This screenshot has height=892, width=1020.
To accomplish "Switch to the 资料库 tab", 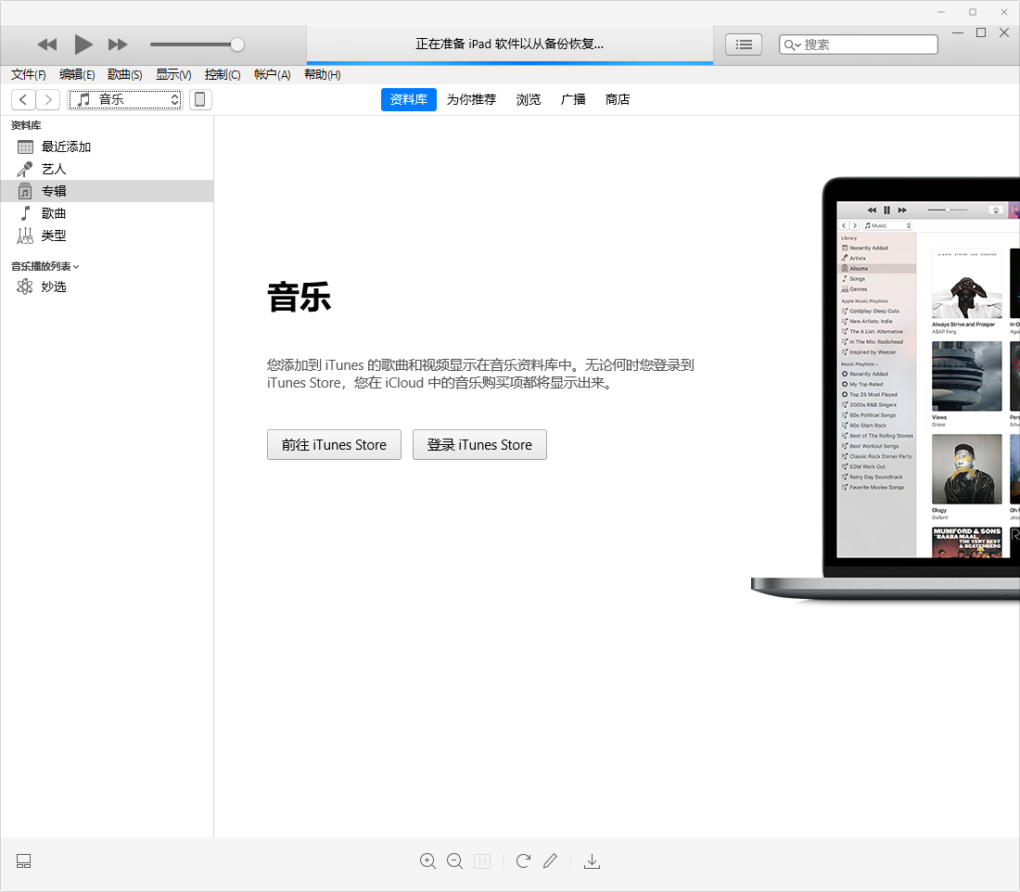I will [x=409, y=99].
